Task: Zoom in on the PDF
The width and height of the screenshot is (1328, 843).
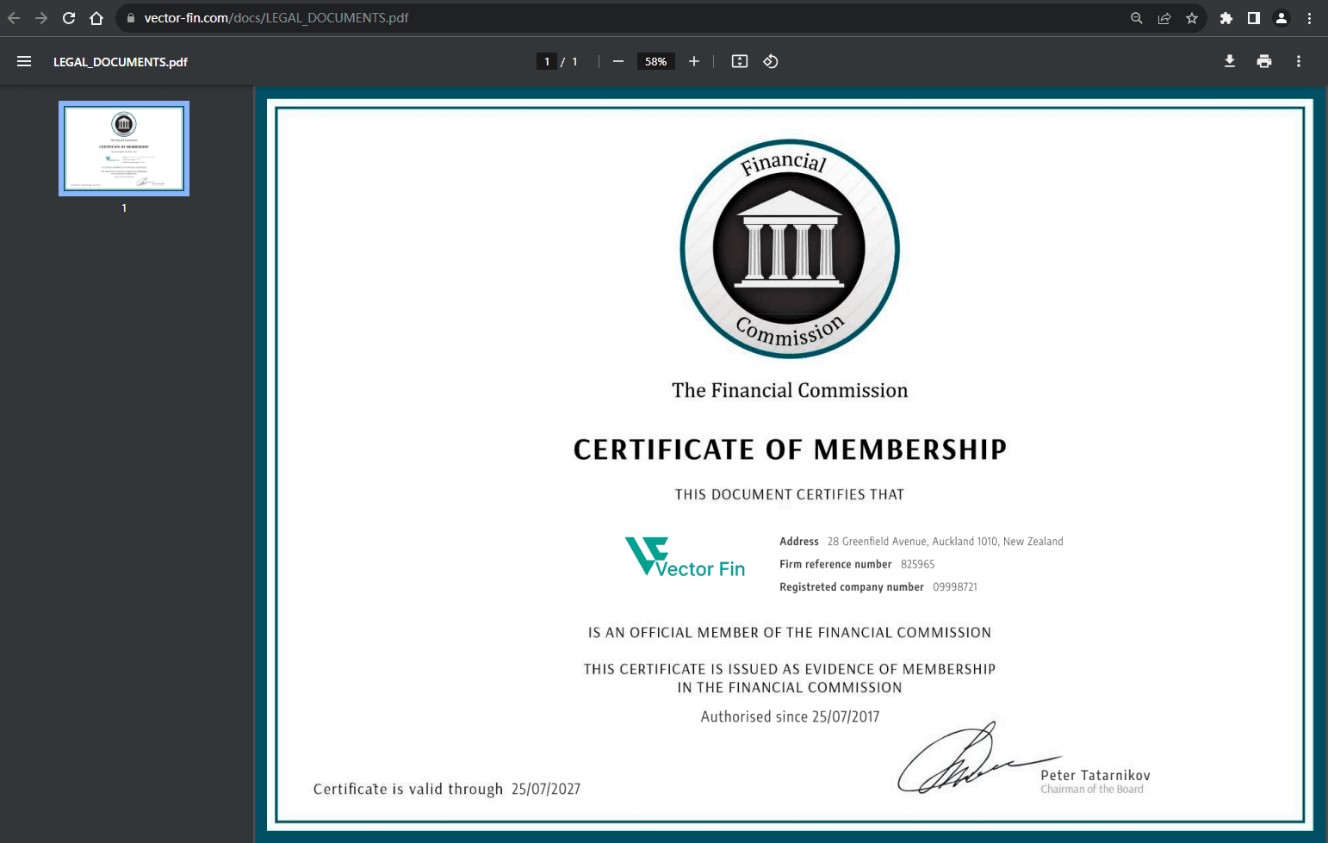Action: [x=694, y=61]
